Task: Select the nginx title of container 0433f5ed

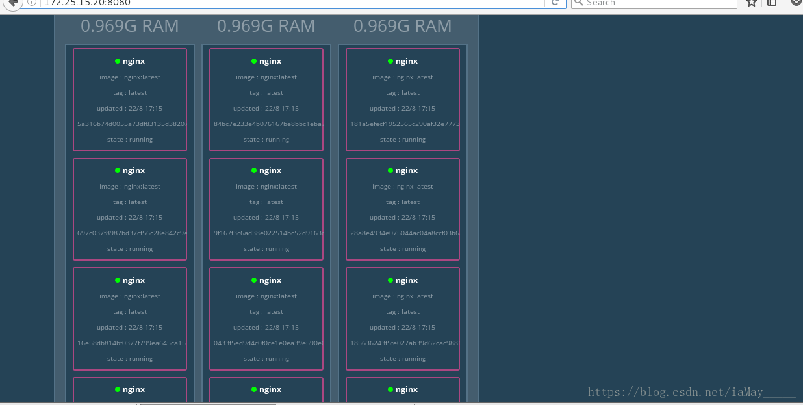Action: point(270,280)
